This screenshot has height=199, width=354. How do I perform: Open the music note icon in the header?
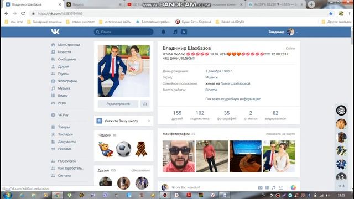tap(175, 32)
